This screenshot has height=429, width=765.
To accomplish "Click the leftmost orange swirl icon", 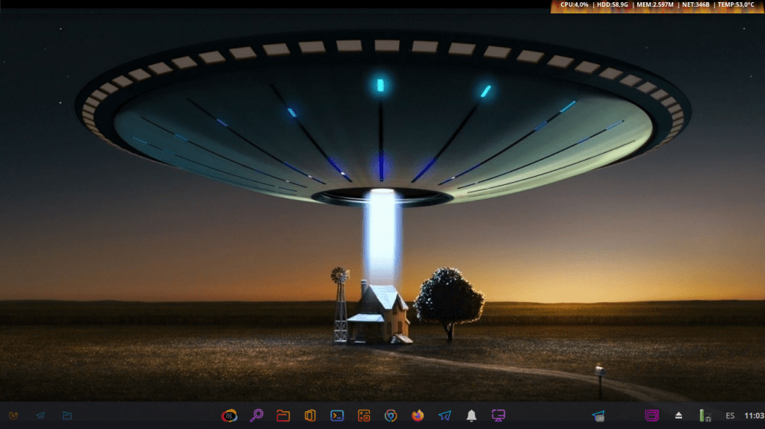I will point(13,416).
